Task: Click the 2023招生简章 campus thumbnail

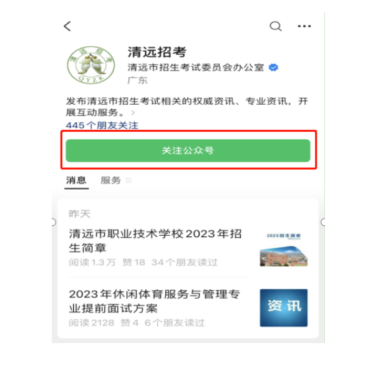Action: click(x=284, y=249)
